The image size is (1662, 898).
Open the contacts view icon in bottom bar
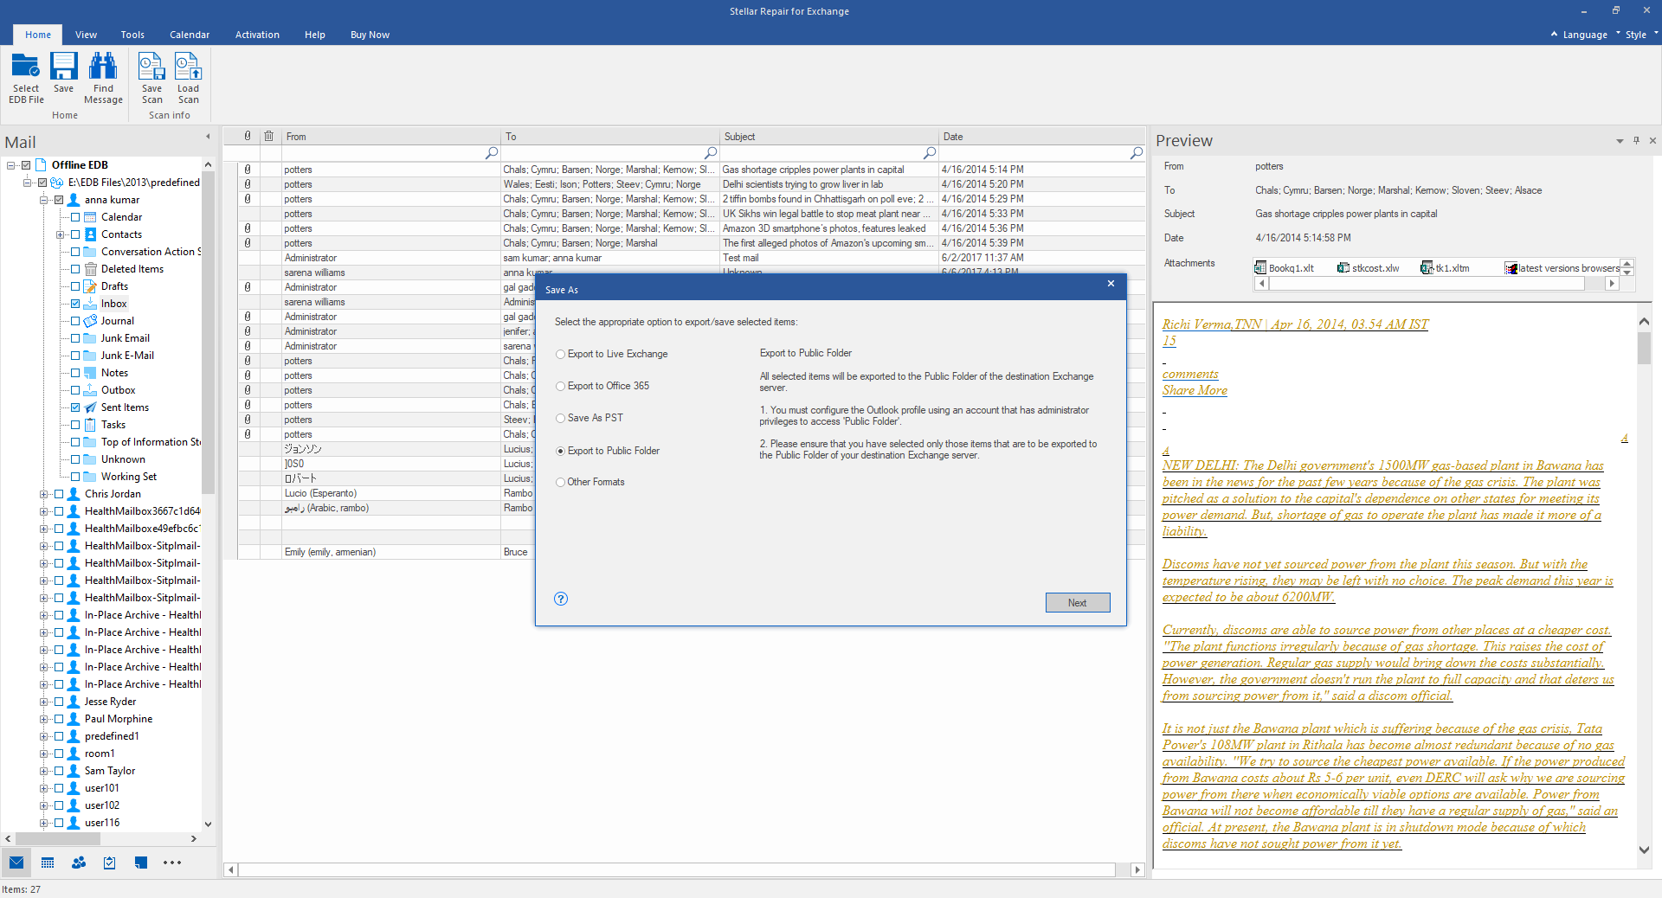click(x=79, y=863)
